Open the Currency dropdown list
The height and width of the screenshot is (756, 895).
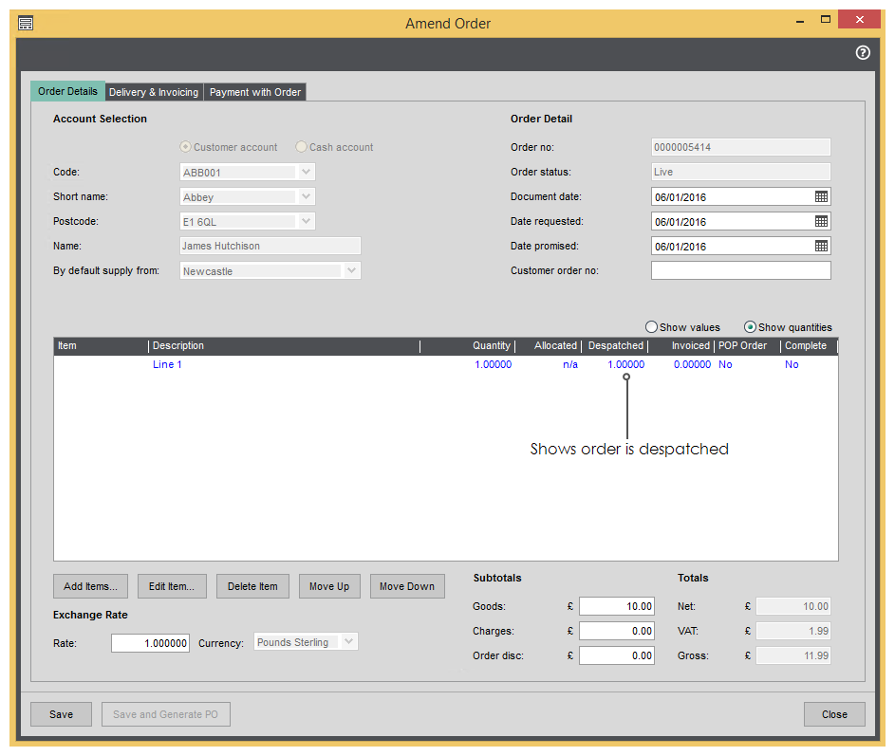[x=348, y=642]
